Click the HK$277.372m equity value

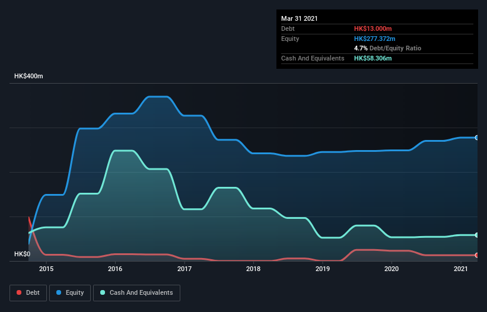click(x=375, y=39)
